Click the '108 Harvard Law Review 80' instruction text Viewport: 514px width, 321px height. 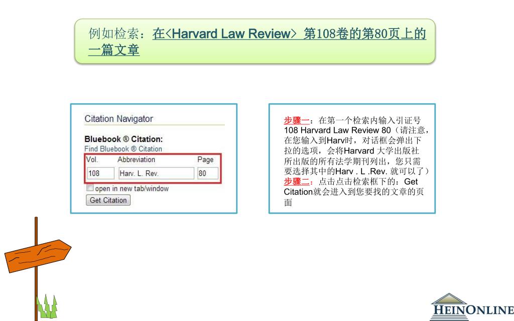point(337,130)
